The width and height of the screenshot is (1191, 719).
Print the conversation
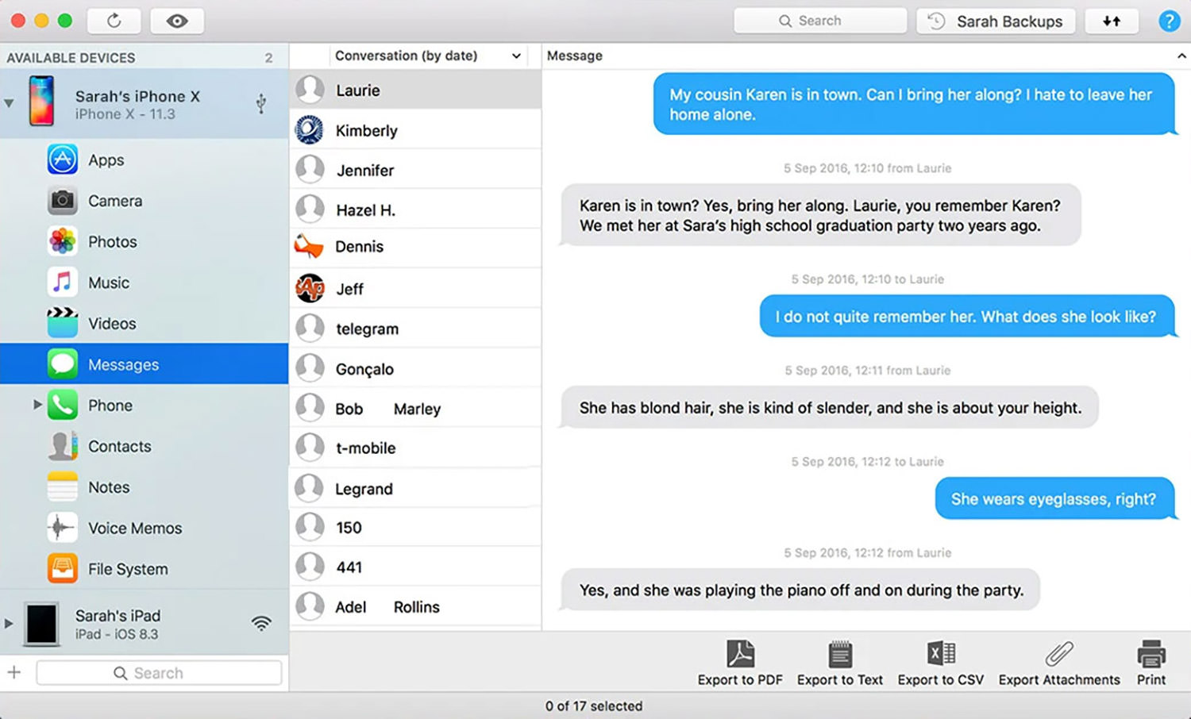1150,661
